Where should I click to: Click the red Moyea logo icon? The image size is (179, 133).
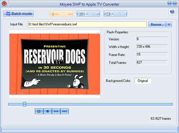point(4,4)
